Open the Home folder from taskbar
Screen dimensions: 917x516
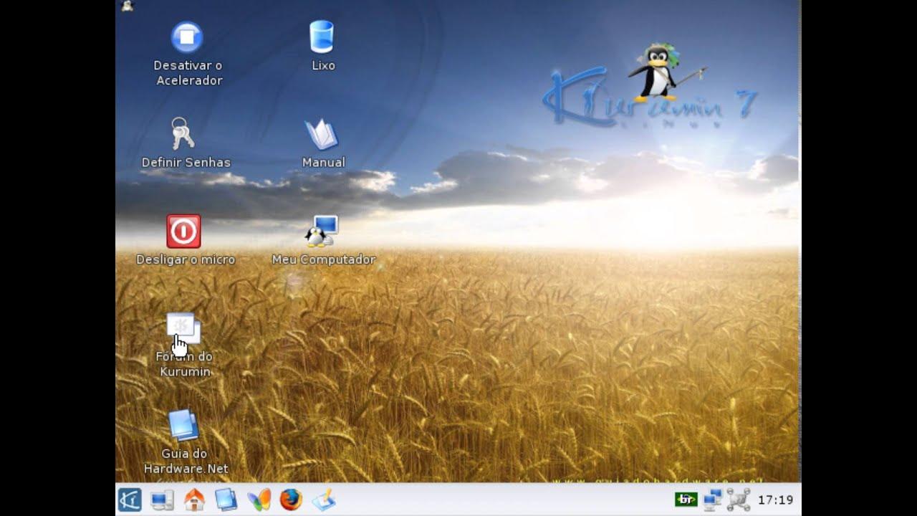[194, 500]
